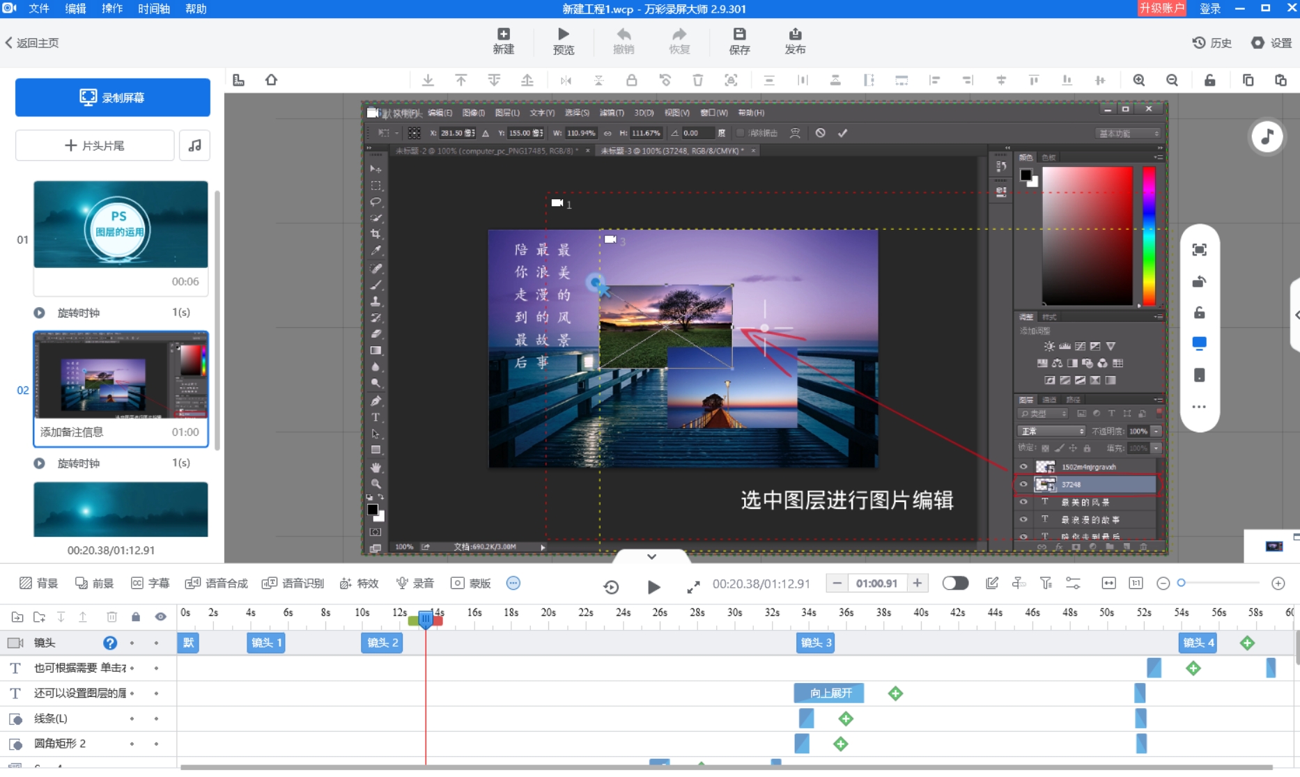The width and height of the screenshot is (1300, 777).
Task: Click the background music note button
Action: [194, 146]
